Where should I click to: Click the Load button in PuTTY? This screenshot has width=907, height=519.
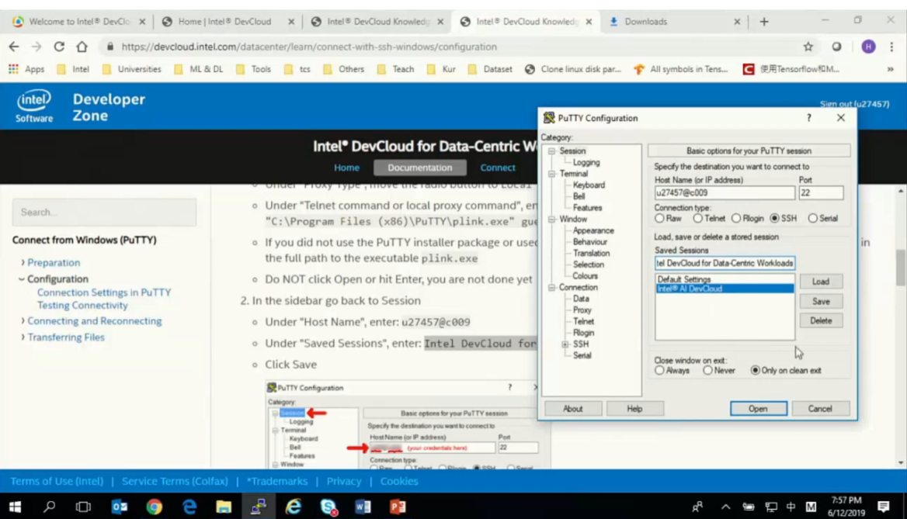pyautogui.click(x=820, y=282)
